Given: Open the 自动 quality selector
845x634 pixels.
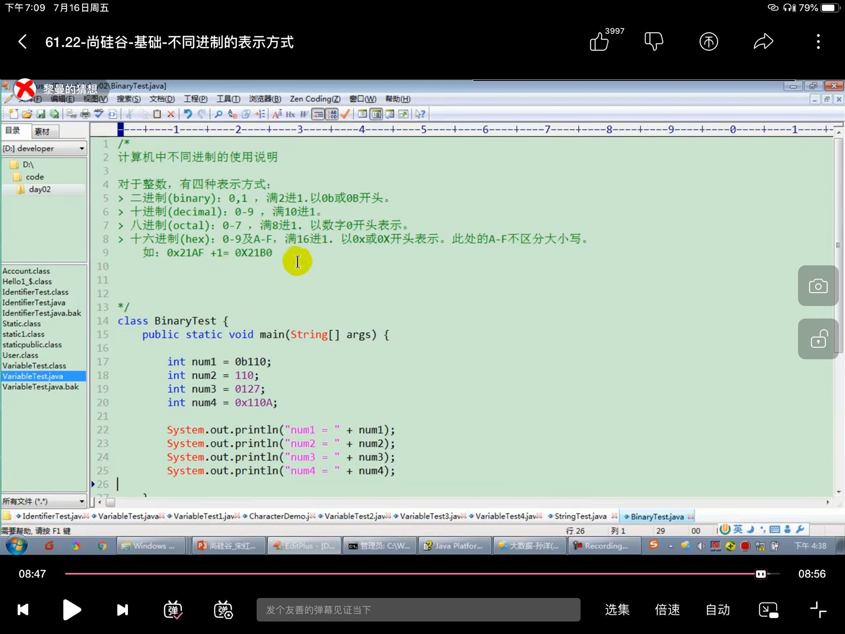Looking at the screenshot, I should (x=718, y=610).
